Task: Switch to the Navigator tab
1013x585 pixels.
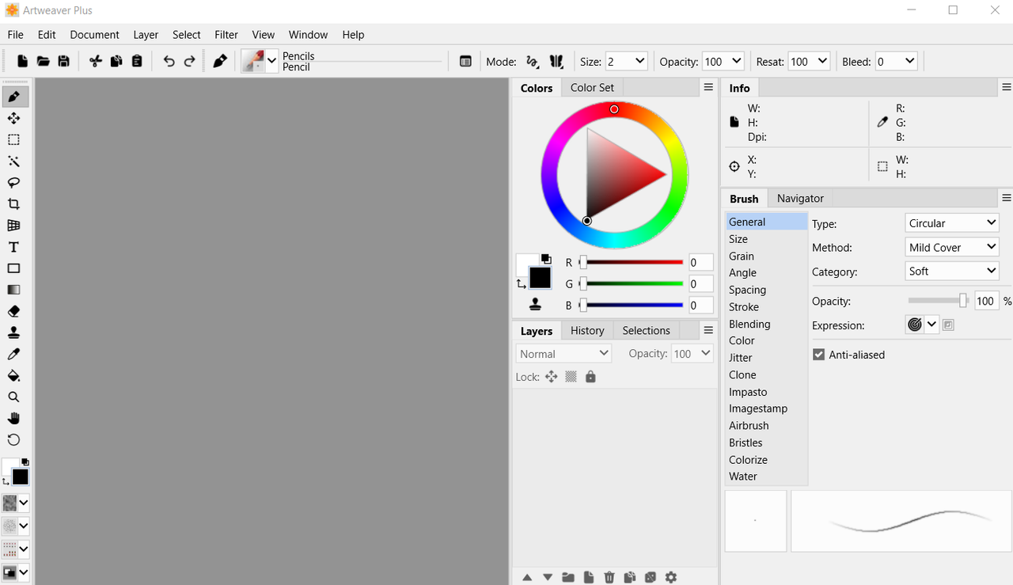Action: (800, 198)
